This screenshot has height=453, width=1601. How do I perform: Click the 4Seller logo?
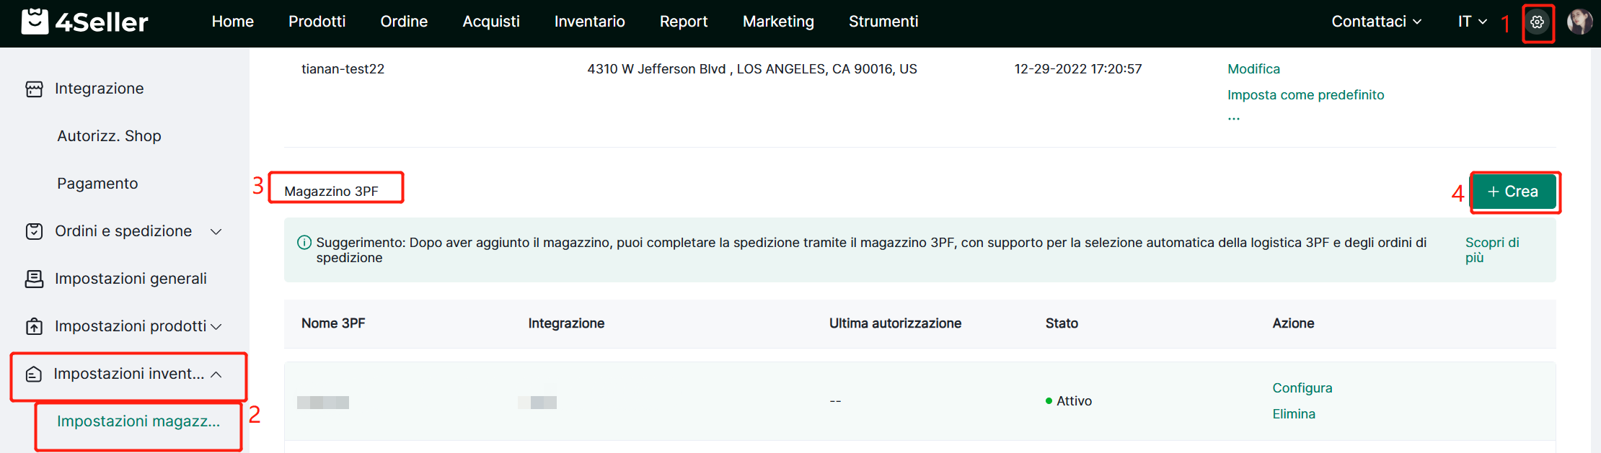click(x=85, y=22)
